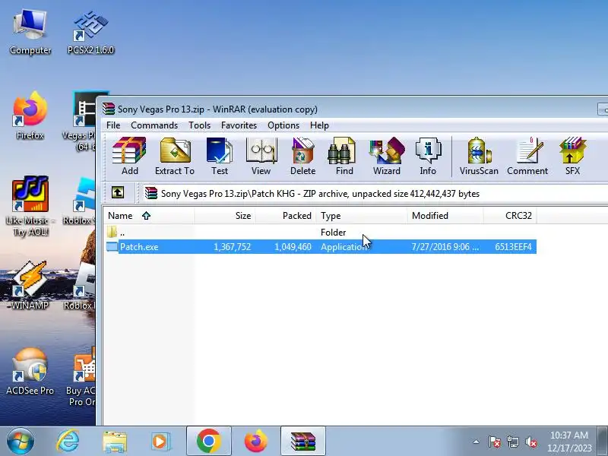Click the Action Center flag tray icon
The width and height of the screenshot is (608, 456).
(495, 442)
